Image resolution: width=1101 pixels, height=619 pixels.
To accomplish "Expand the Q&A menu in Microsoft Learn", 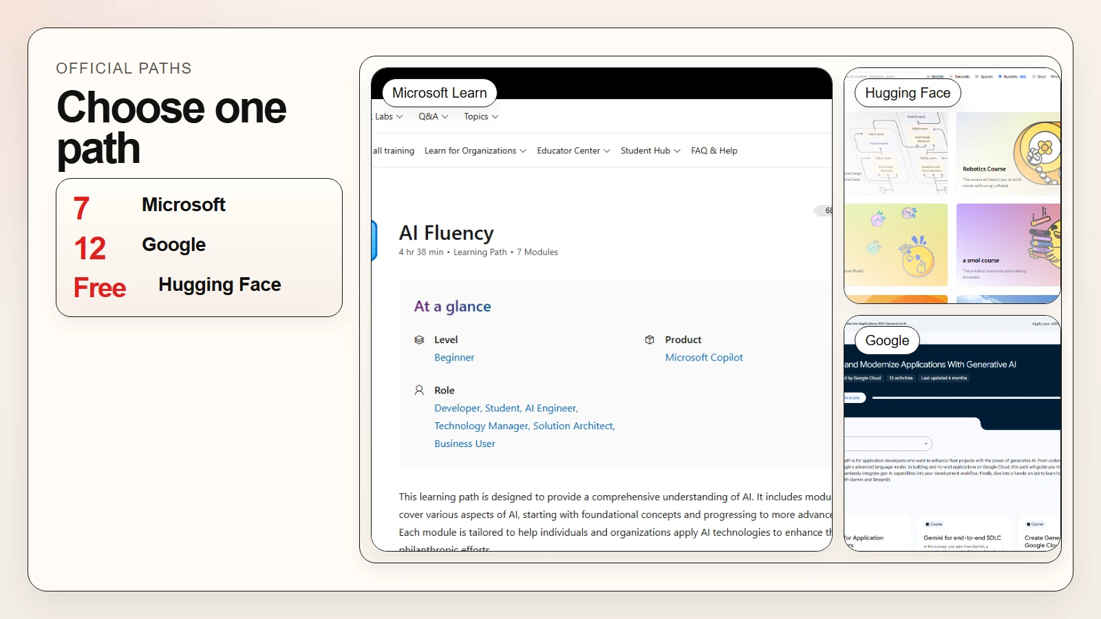I will click(x=434, y=116).
